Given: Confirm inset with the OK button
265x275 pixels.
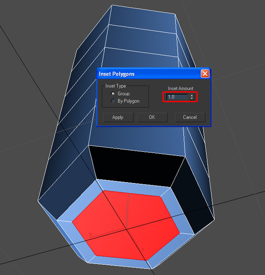Looking at the screenshot, I should coord(152,117).
